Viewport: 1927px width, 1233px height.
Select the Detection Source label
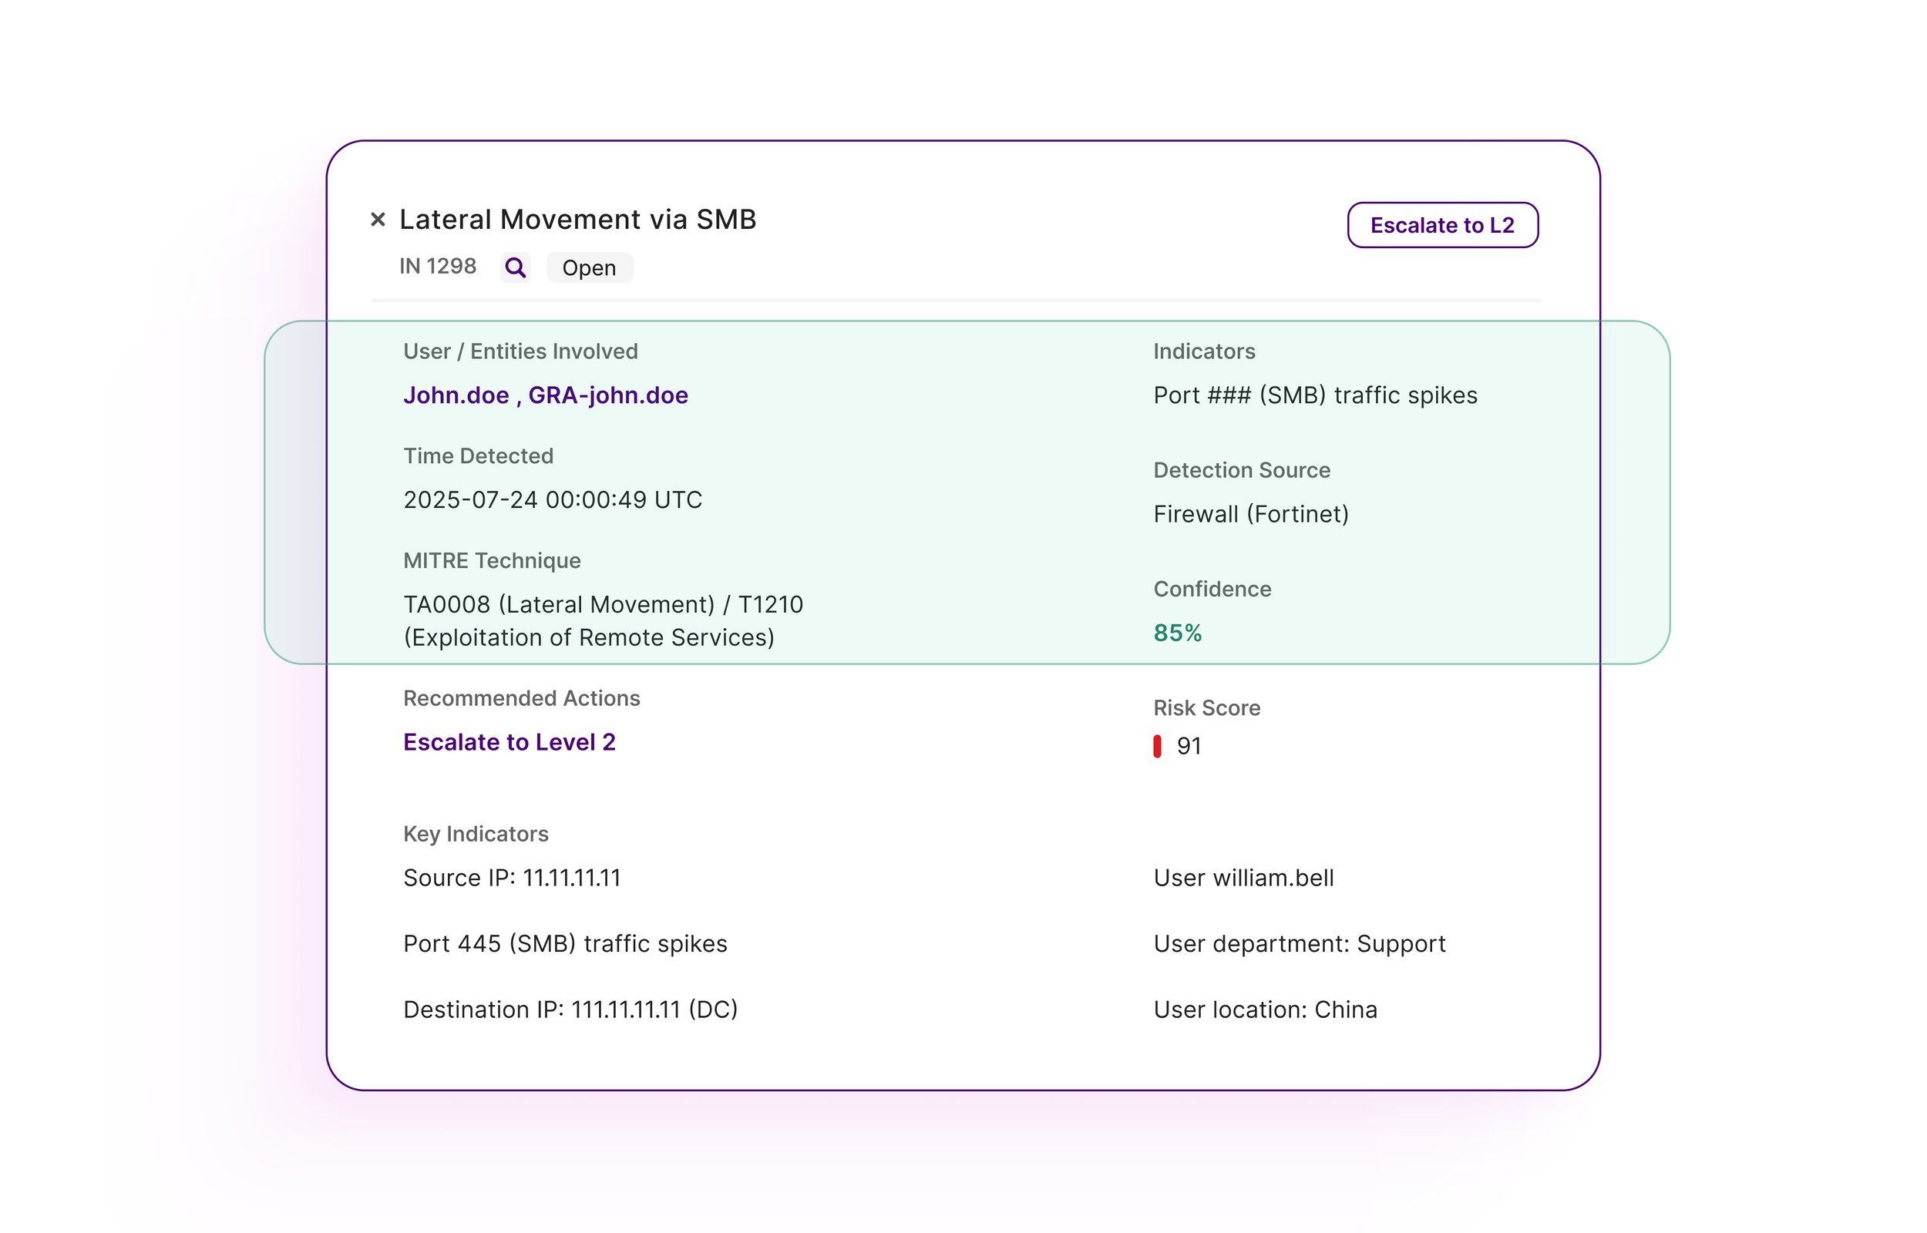coord(1242,470)
